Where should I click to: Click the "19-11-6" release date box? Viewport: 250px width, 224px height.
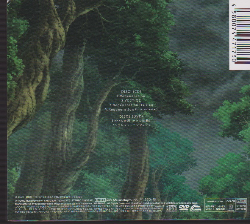(100, 200)
